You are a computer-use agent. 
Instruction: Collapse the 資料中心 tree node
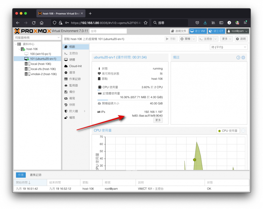(16, 44)
